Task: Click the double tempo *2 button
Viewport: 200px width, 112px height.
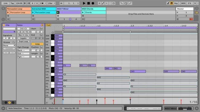Action: coord(26,32)
